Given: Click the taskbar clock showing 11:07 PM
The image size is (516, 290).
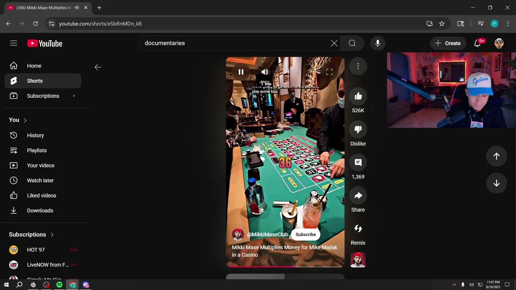Looking at the screenshot, I should coord(493,285).
